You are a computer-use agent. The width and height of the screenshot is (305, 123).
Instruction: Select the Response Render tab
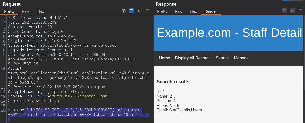[x=211, y=11]
